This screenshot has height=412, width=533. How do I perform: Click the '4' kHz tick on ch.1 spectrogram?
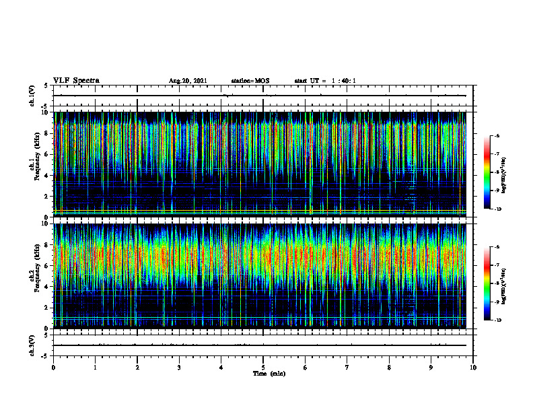click(x=47, y=176)
